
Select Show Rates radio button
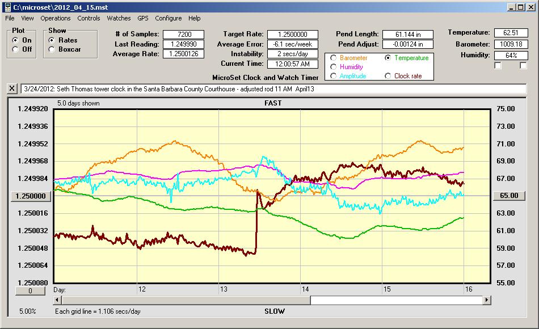[x=52, y=40]
